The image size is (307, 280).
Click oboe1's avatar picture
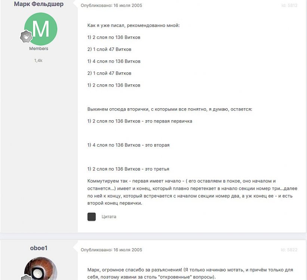[41, 268]
